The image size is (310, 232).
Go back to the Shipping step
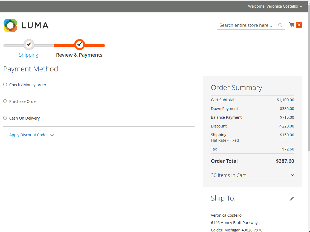(x=28, y=55)
